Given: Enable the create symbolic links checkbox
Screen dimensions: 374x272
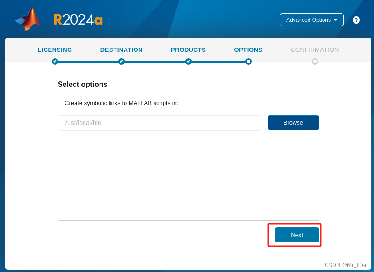Looking at the screenshot, I should [x=60, y=104].
